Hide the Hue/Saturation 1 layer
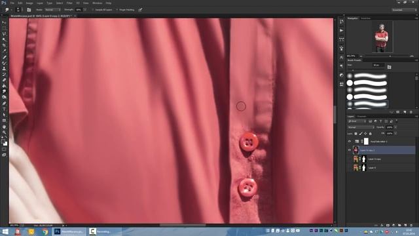The height and width of the screenshot is (236, 419). tap(349, 142)
